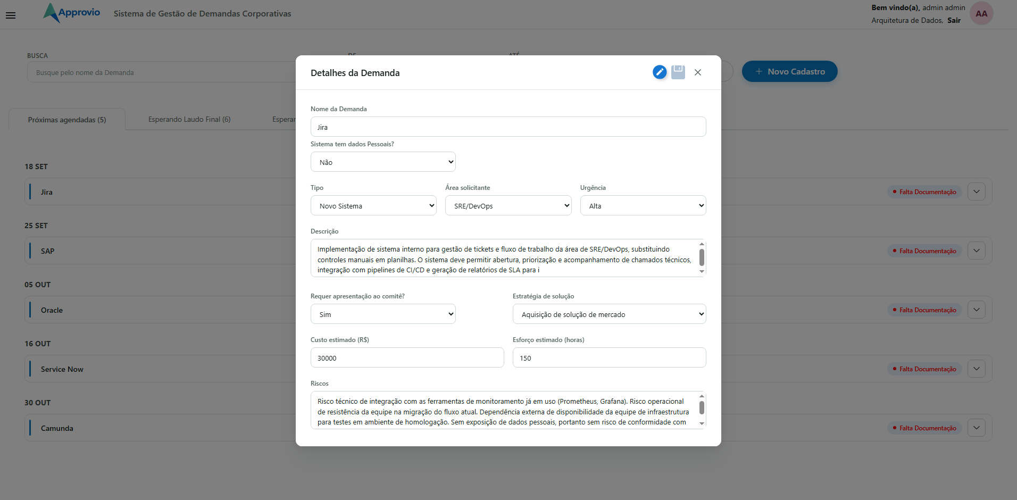Click the Sair logout link
The height and width of the screenshot is (500, 1017).
click(954, 20)
